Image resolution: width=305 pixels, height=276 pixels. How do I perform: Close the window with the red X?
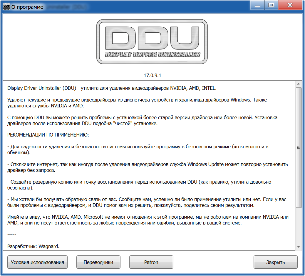290,5
